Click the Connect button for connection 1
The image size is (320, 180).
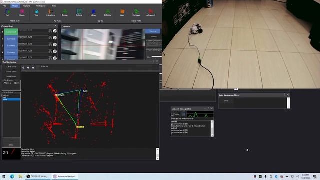tap(11, 39)
